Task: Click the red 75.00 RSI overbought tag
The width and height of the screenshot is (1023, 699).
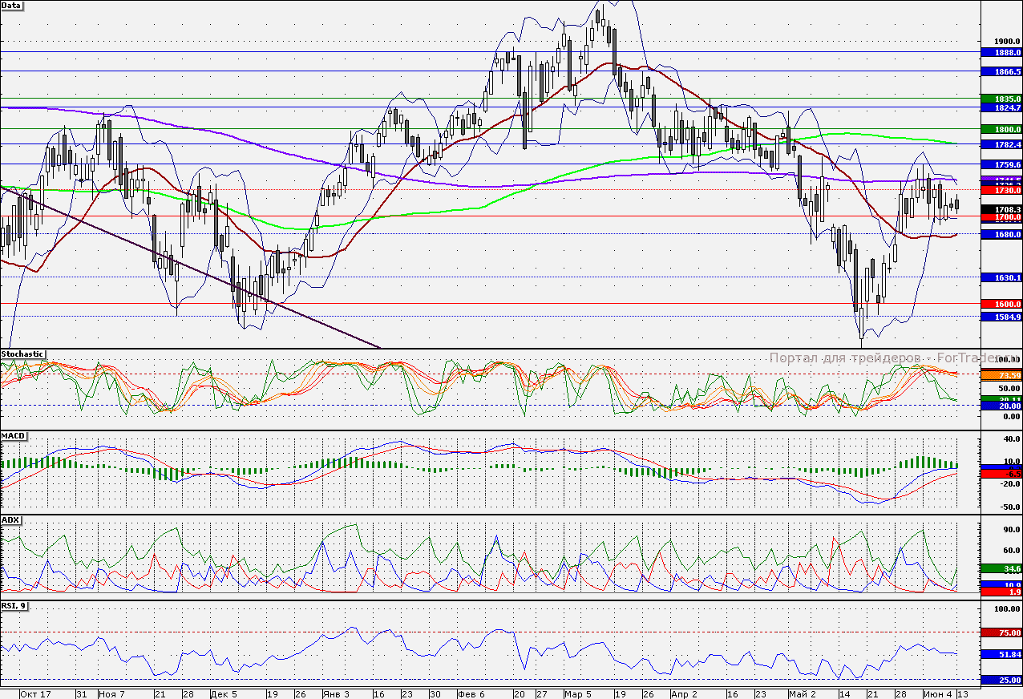Action: click(x=1001, y=632)
